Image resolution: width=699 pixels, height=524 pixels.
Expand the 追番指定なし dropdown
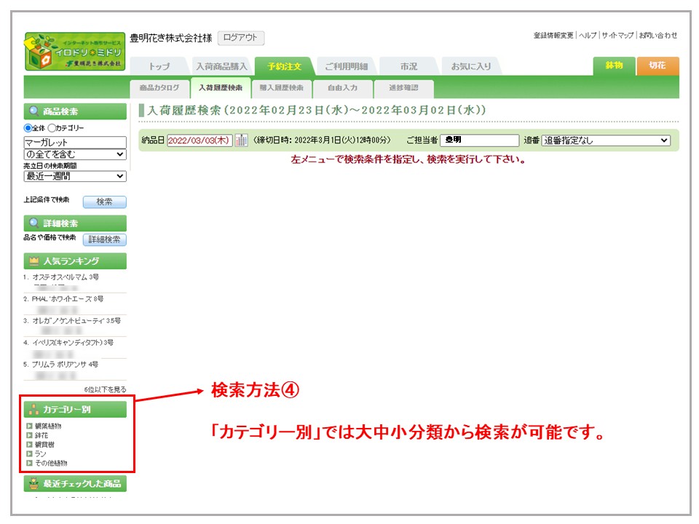[x=606, y=140]
